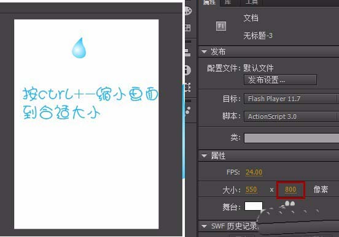Image resolution: width=339 pixels, height=237 pixels.
Task: Click the Fl document icon
Action: 221,26
